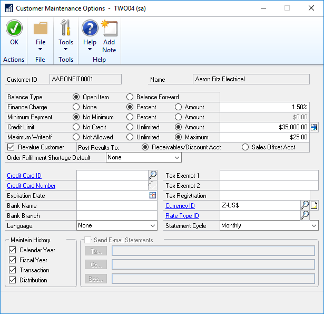Image resolution: width=324 pixels, height=314 pixels.
Task: Click the Rate Type ID lookup magnifier
Action: point(305,215)
